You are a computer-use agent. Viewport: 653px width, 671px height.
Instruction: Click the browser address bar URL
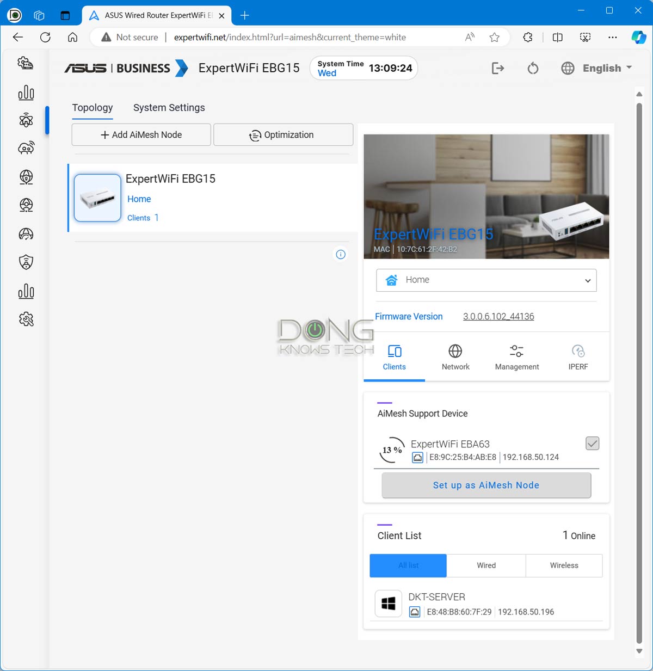click(x=290, y=37)
